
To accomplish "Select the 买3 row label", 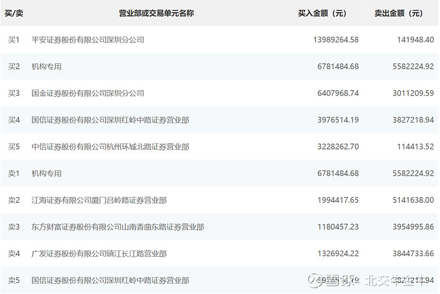I will 14,93.
